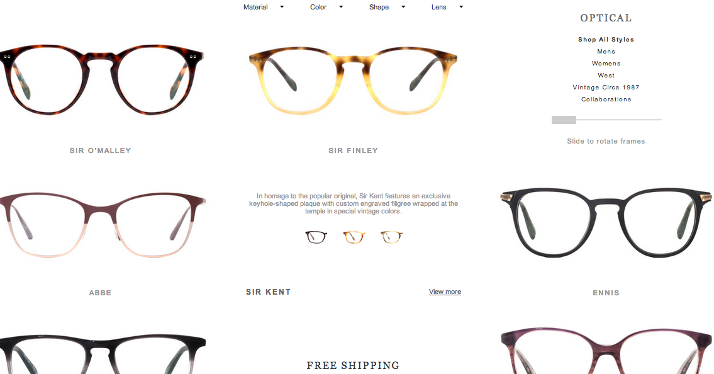The image size is (714, 374).
Task: Open the Collaborations link
Action: 606,99
